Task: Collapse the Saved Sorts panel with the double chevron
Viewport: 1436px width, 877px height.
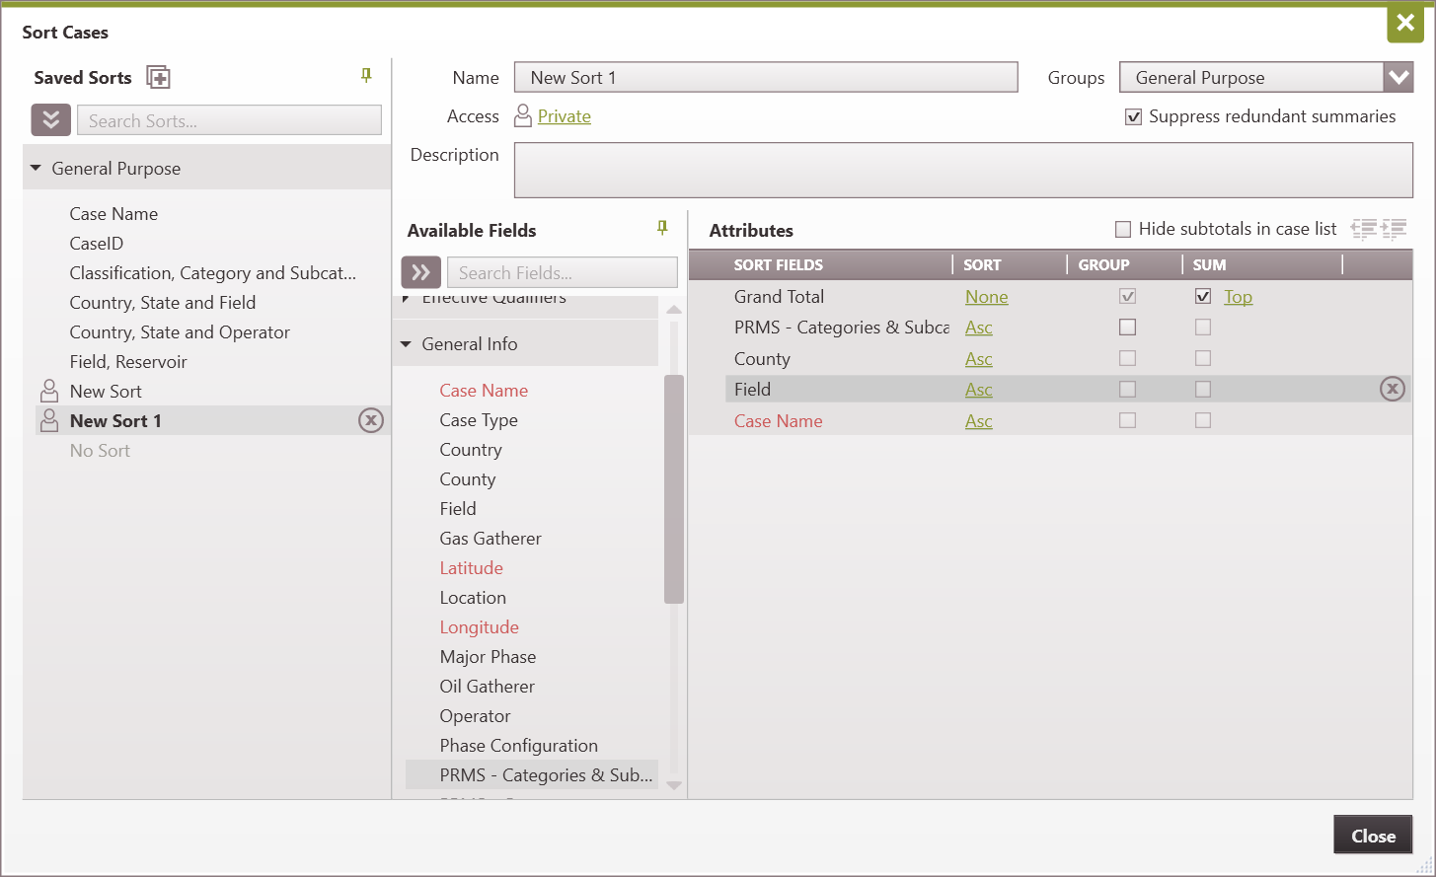Action: tap(50, 119)
